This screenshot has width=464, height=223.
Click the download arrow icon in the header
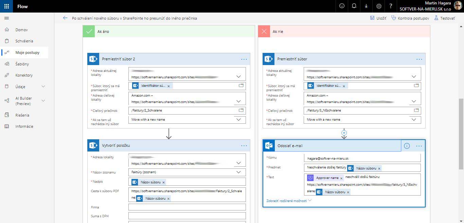point(366,6)
